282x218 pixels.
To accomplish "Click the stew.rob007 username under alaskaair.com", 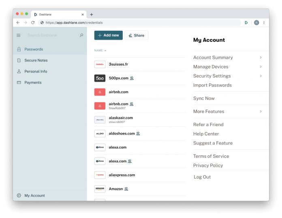I will [117, 122].
